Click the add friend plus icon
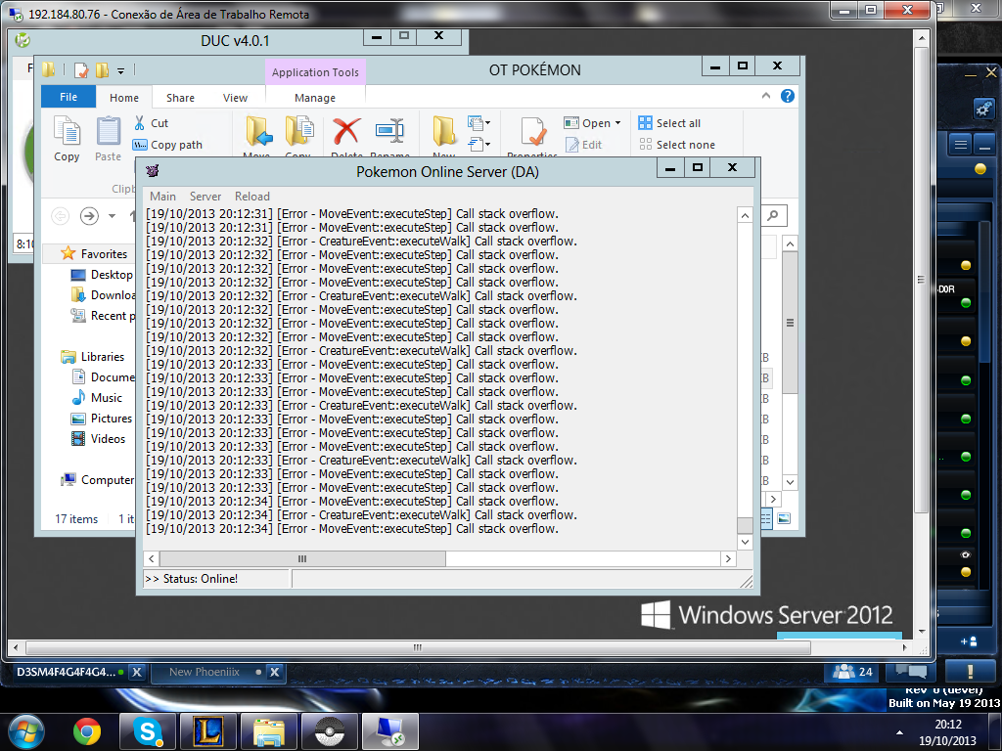The height and width of the screenshot is (751, 1002). click(968, 641)
